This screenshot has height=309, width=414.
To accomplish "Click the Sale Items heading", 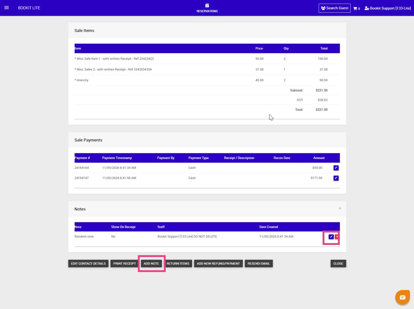I will (84, 31).
